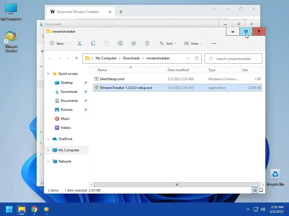Sort by the Date modified column header
The height and width of the screenshot is (216, 289).
(x=186, y=70)
